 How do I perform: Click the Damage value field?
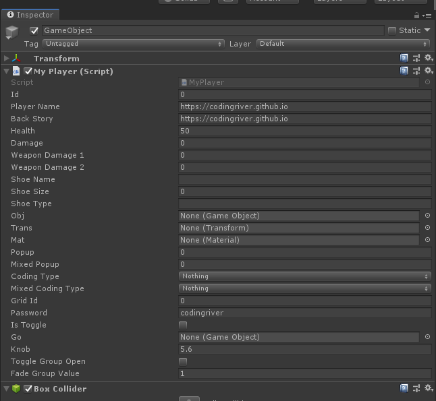tap(305, 143)
